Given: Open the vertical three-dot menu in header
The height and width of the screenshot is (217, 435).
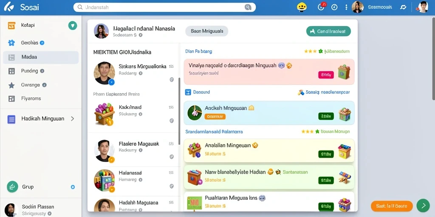Looking at the screenshot, I should tap(346, 7).
